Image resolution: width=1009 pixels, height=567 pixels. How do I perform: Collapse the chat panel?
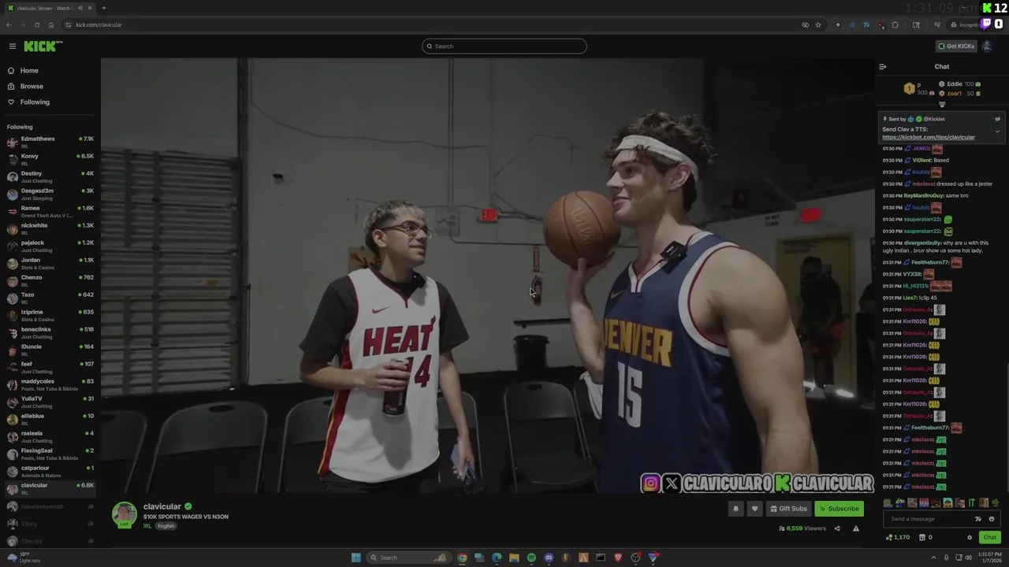[x=882, y=67]
